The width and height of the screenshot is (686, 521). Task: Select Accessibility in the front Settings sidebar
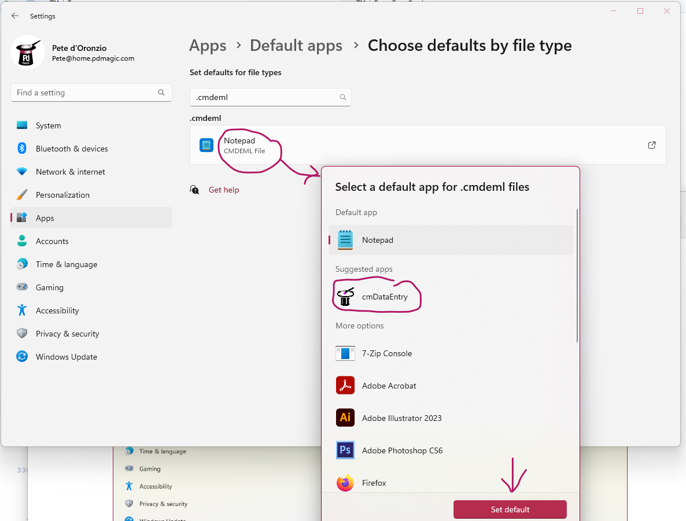91,311
